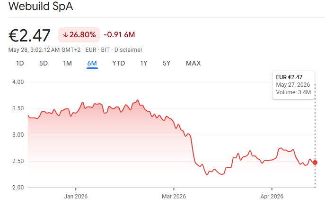Click the €2.47 current price
Image resolution: width=325 pixels, height=205 pixels.
[x=29, y=35]
